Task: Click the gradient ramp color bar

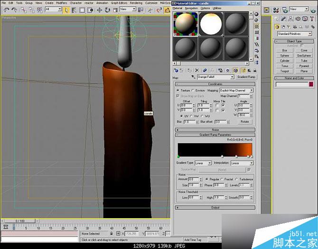Action: coord(215,149)
